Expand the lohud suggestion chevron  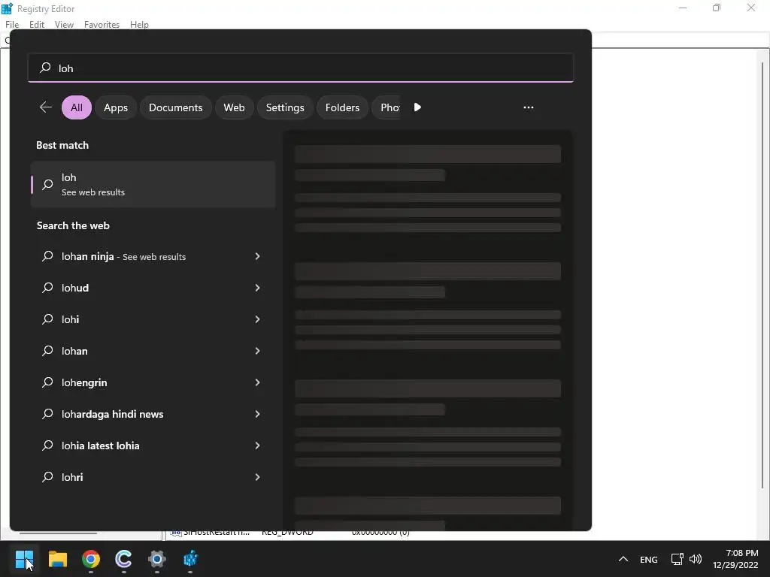(257, 288)
